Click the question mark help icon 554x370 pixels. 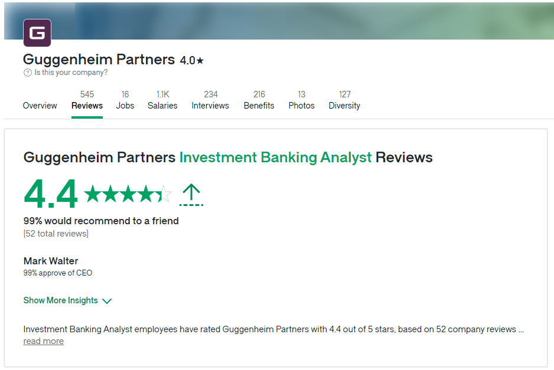click(27, 72)
